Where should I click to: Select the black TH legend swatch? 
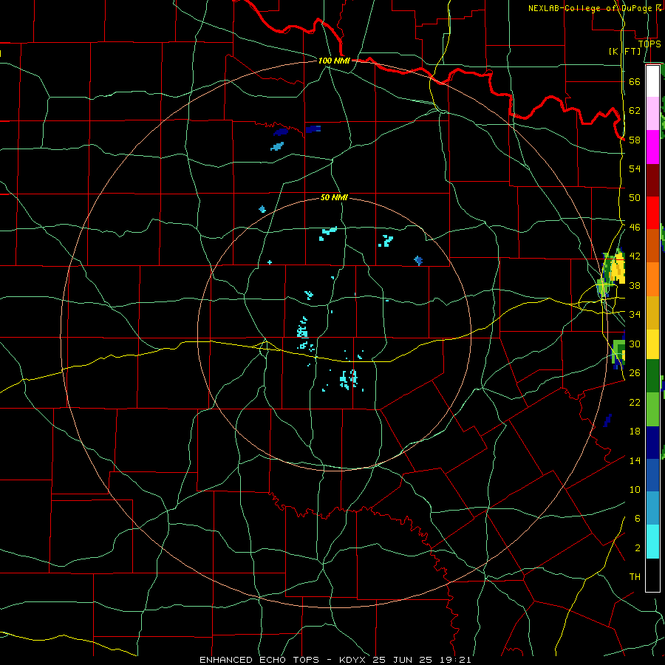pos(652,575)
